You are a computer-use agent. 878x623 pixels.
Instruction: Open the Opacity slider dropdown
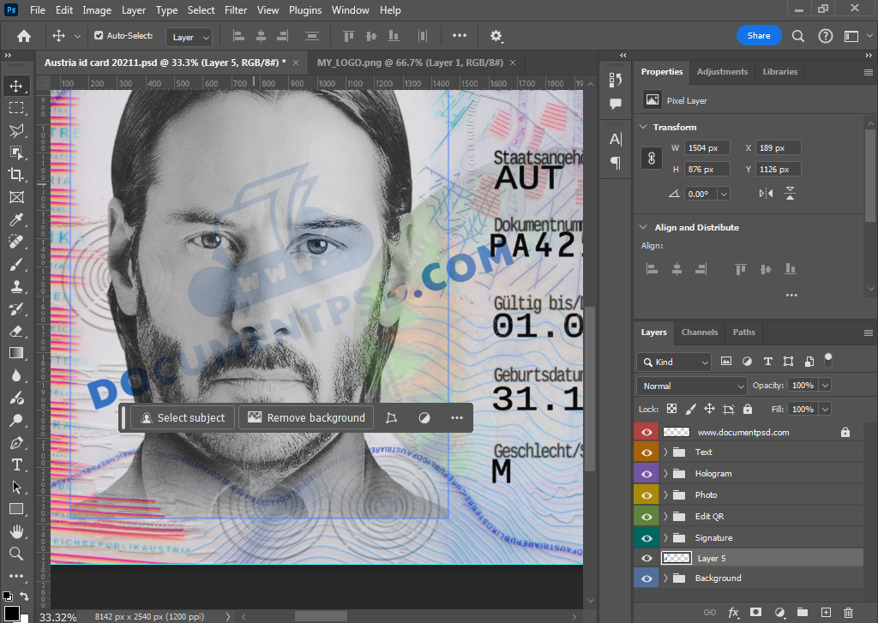tap(824, 385)
